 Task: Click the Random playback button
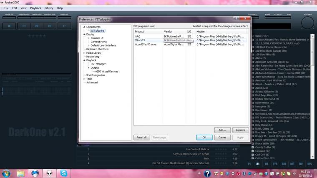click(65, 26)
